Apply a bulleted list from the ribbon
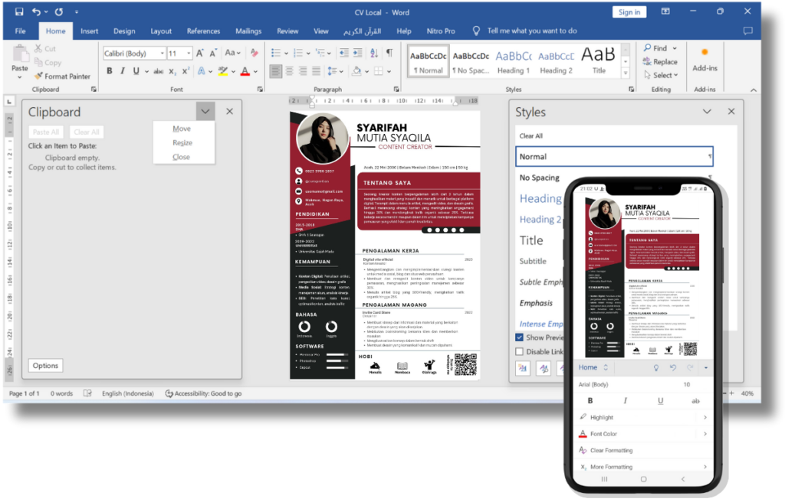785x502 pixels. (276, 53)
